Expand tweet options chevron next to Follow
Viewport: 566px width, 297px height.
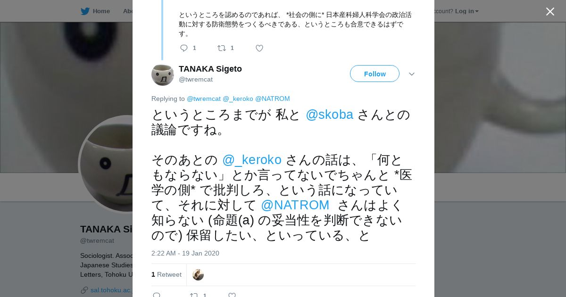point(411,74)
